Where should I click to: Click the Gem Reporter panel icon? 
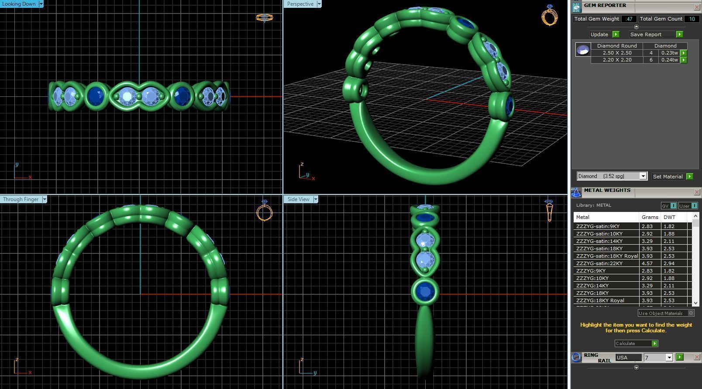tap(576, 7)
